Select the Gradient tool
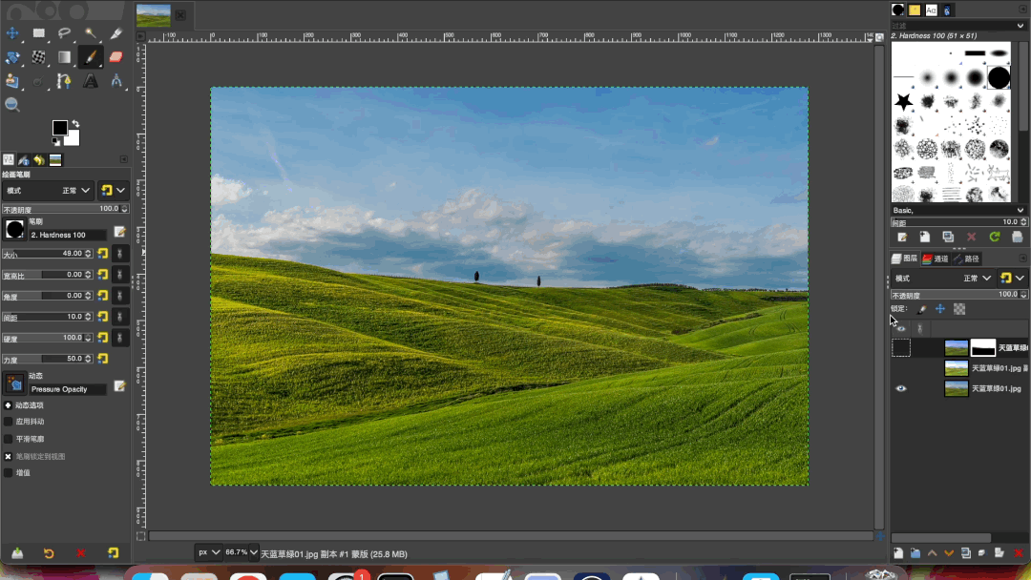This screenshot has height=580, width=1031. point(65,57)
